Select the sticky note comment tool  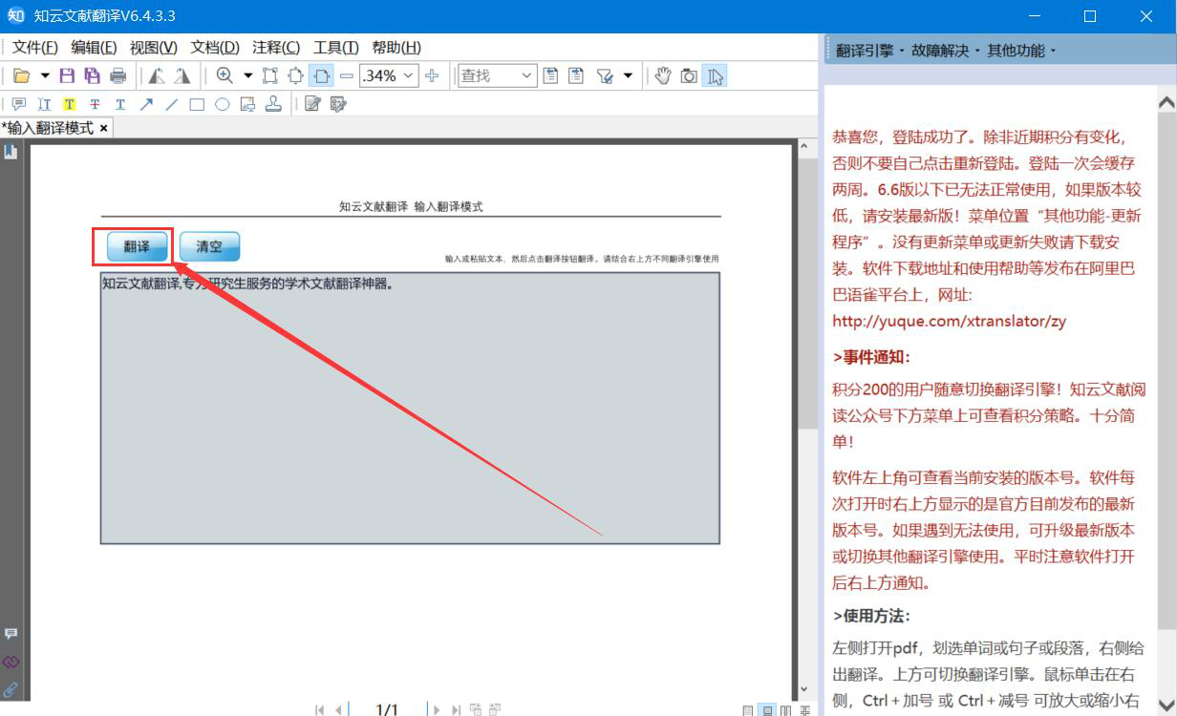19,104
